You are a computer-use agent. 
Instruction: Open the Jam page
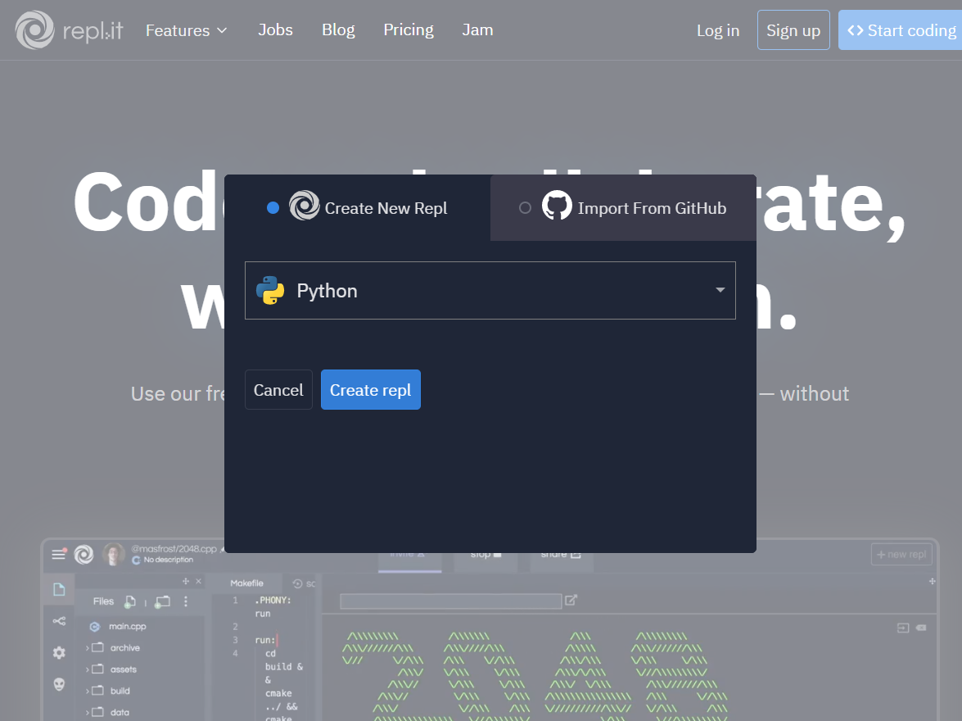point(477,30)
